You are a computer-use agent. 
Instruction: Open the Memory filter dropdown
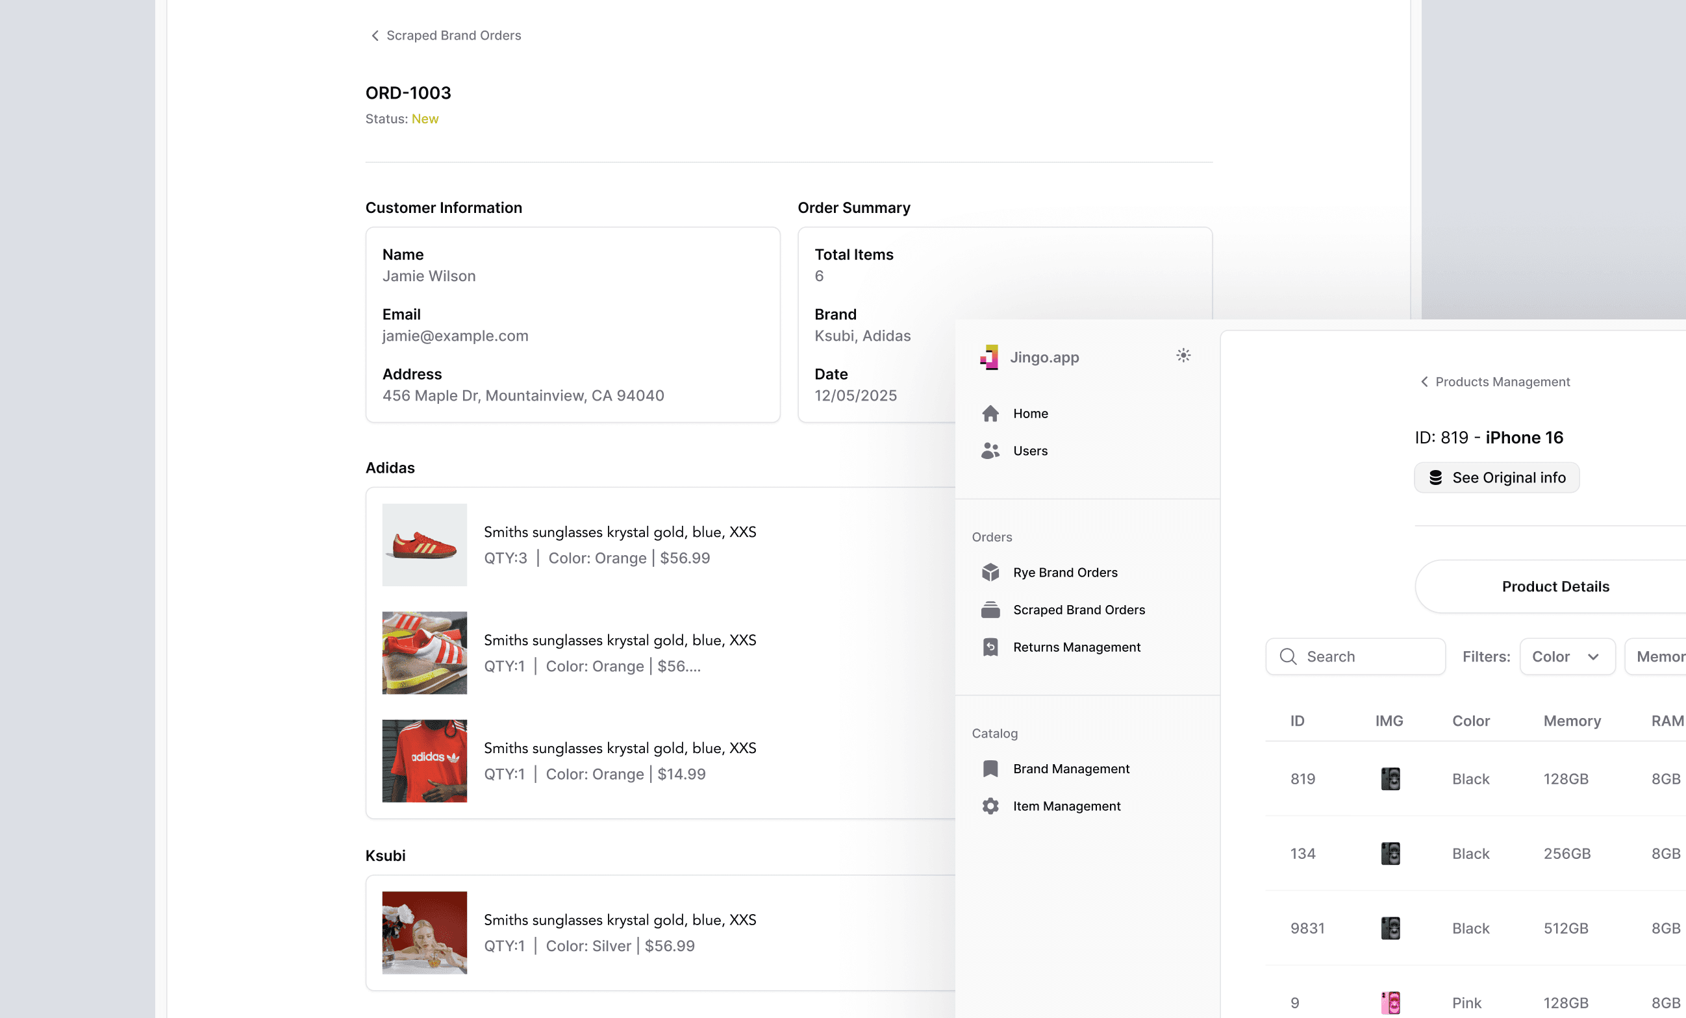coord(1656,657)
